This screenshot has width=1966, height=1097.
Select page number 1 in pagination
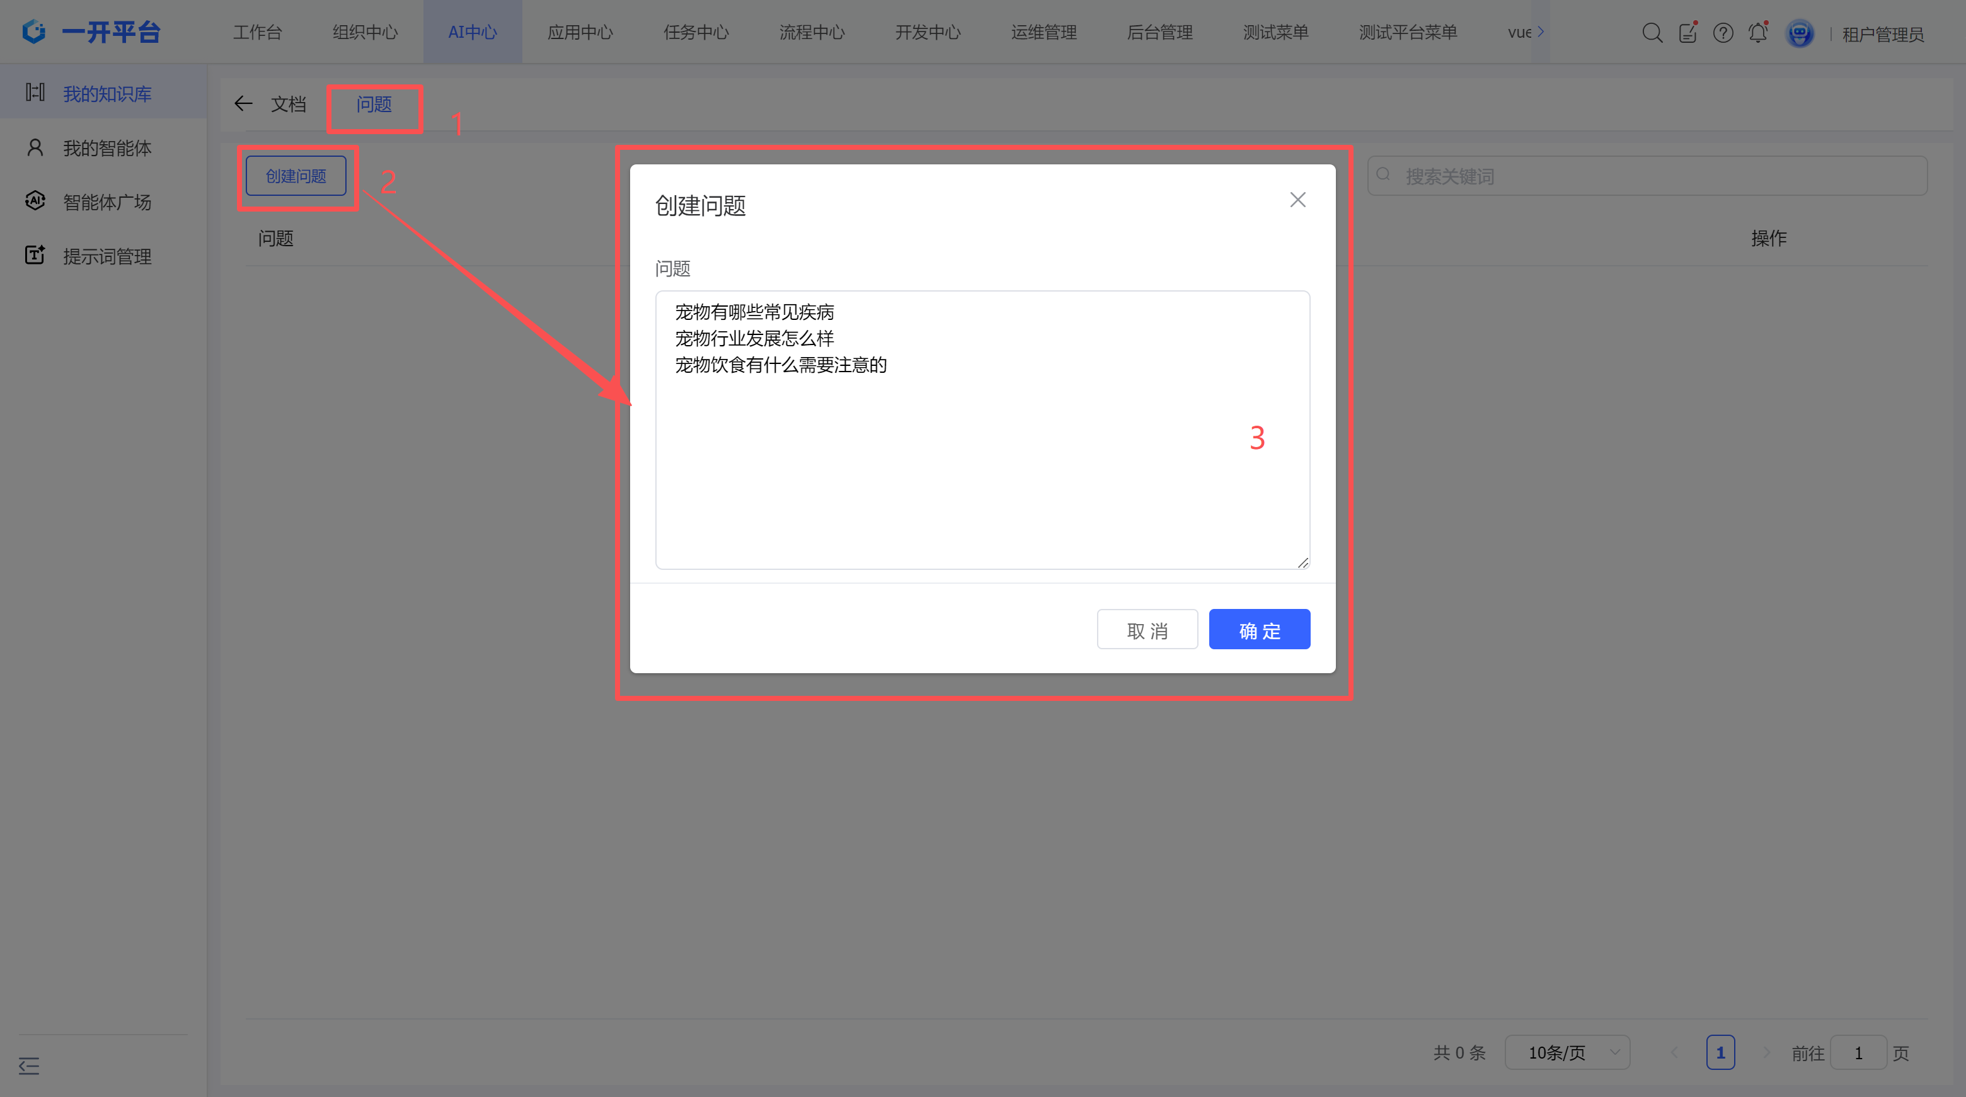1720,1053
